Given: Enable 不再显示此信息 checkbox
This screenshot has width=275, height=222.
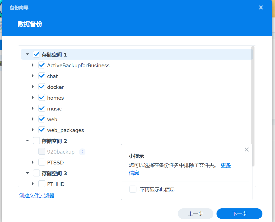Looking at the screenshot, I should (133, 189).
